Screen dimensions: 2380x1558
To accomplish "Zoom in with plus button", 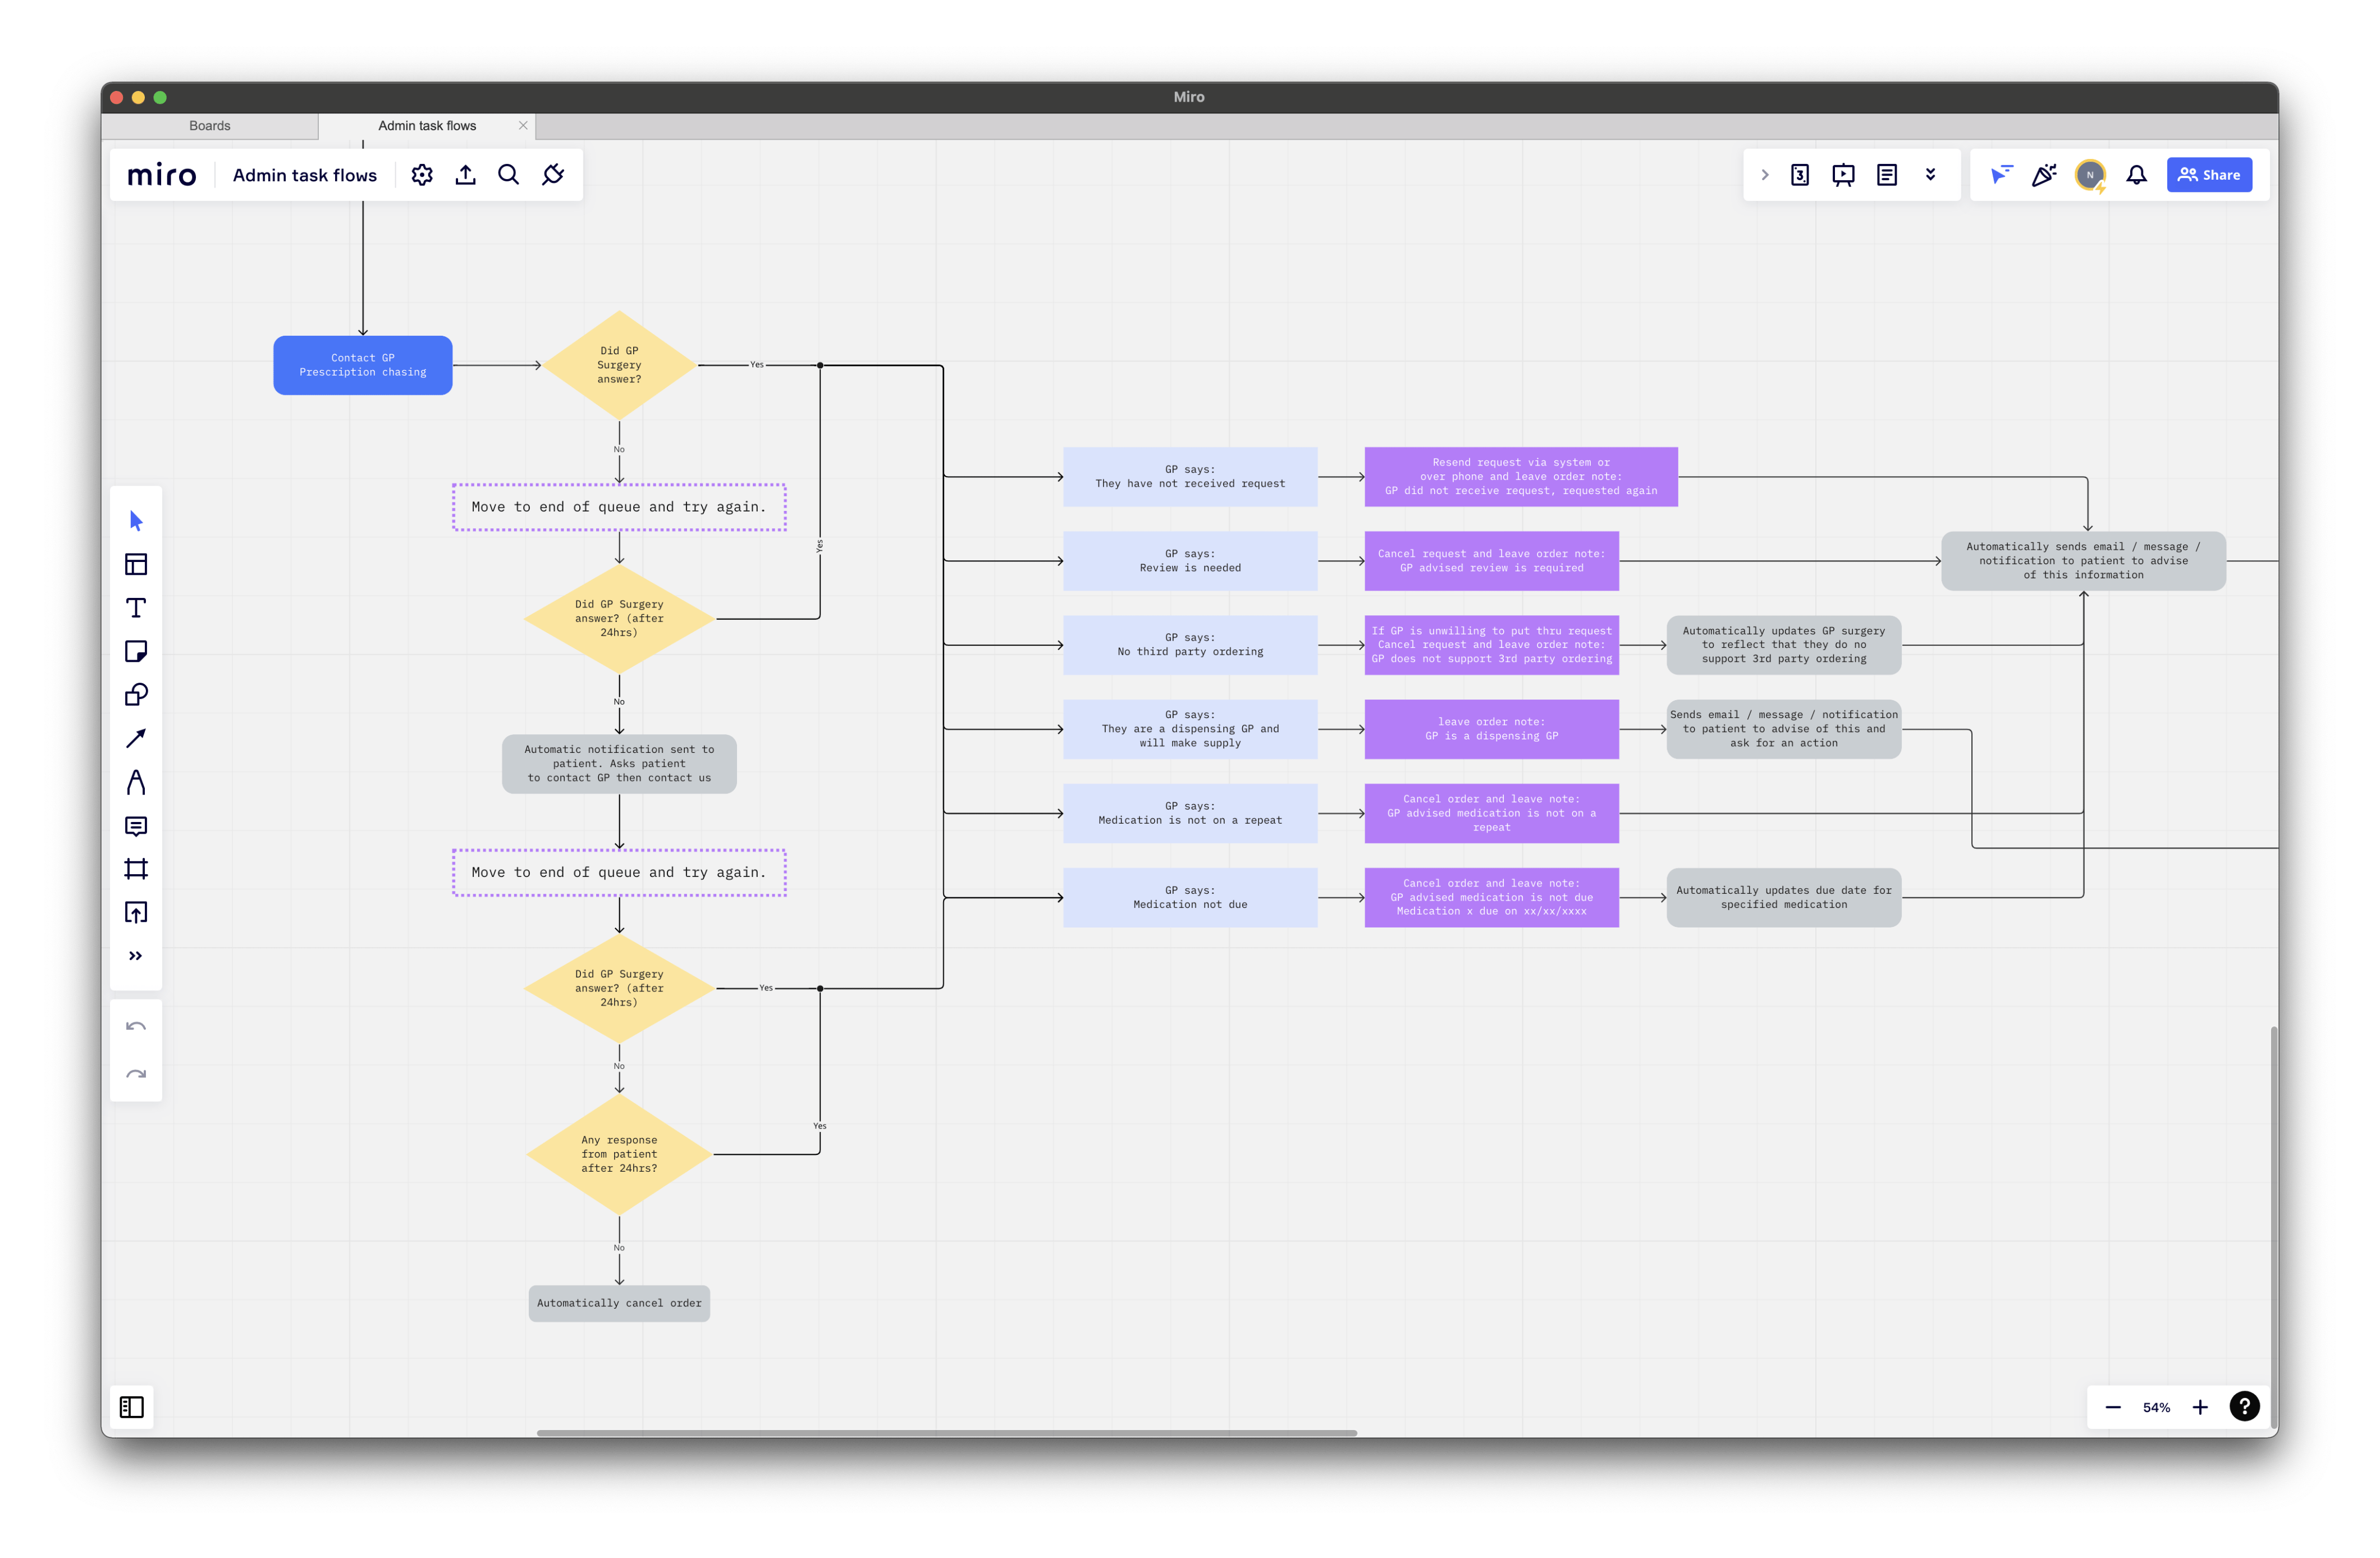I will click(2200, 1407).
